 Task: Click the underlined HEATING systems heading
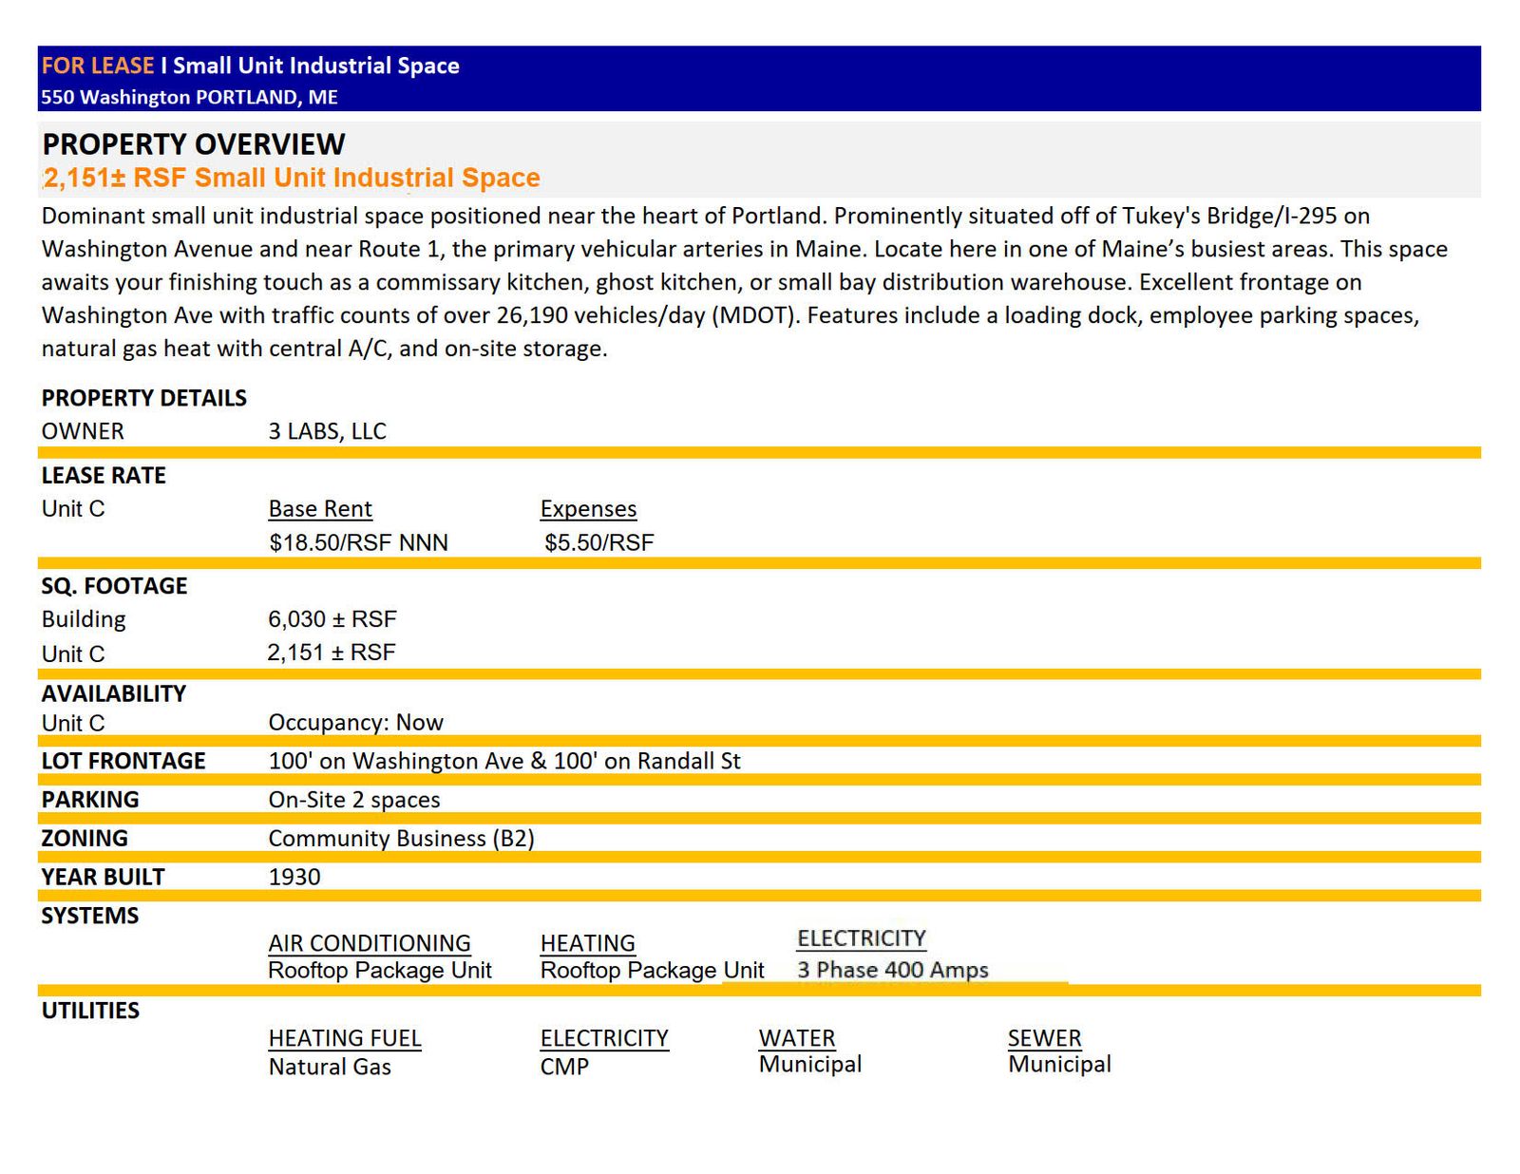[x=588, y=943]
